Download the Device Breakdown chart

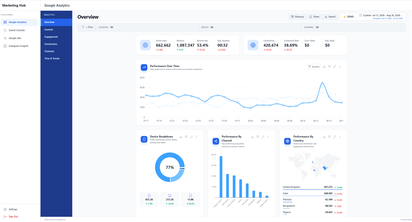181,137
